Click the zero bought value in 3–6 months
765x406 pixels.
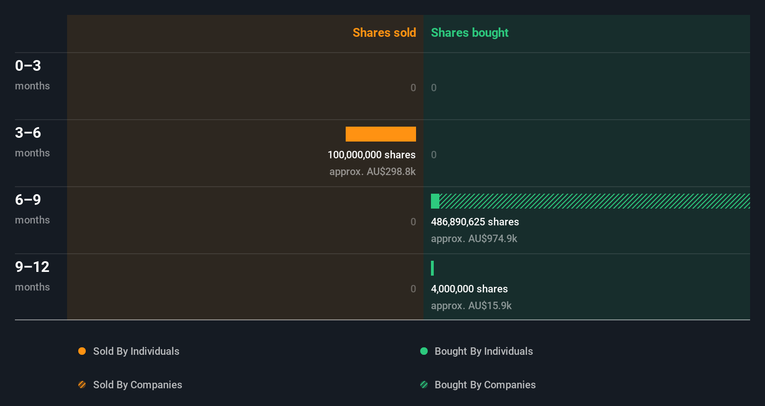coord(434,155)
